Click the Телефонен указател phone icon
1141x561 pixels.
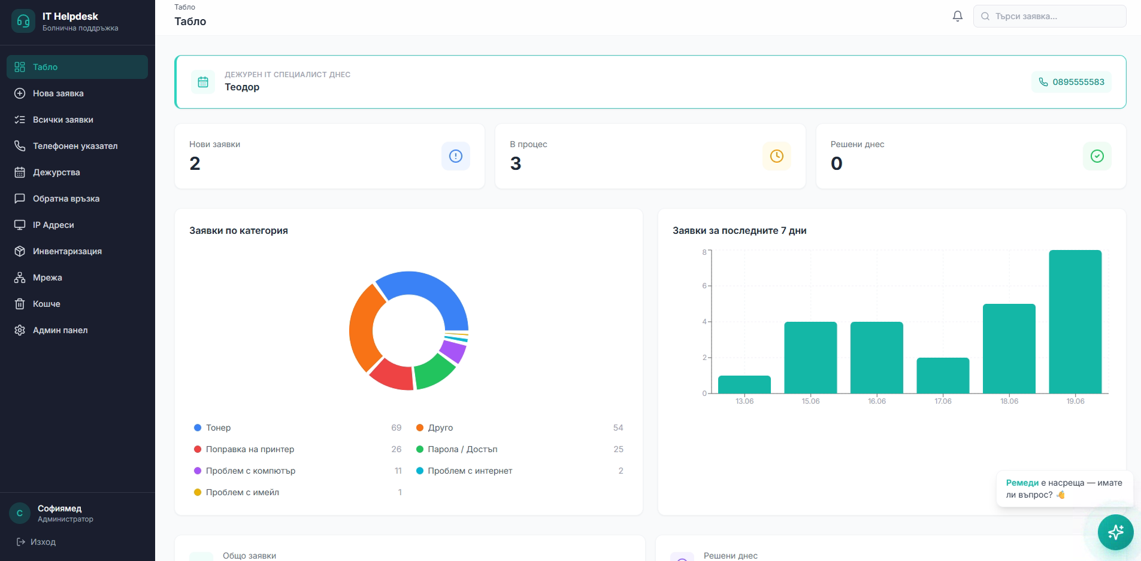[x=20, y=146]
